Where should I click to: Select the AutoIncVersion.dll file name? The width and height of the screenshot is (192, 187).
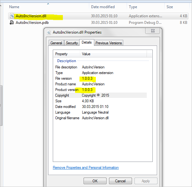[x=31, y=16]
